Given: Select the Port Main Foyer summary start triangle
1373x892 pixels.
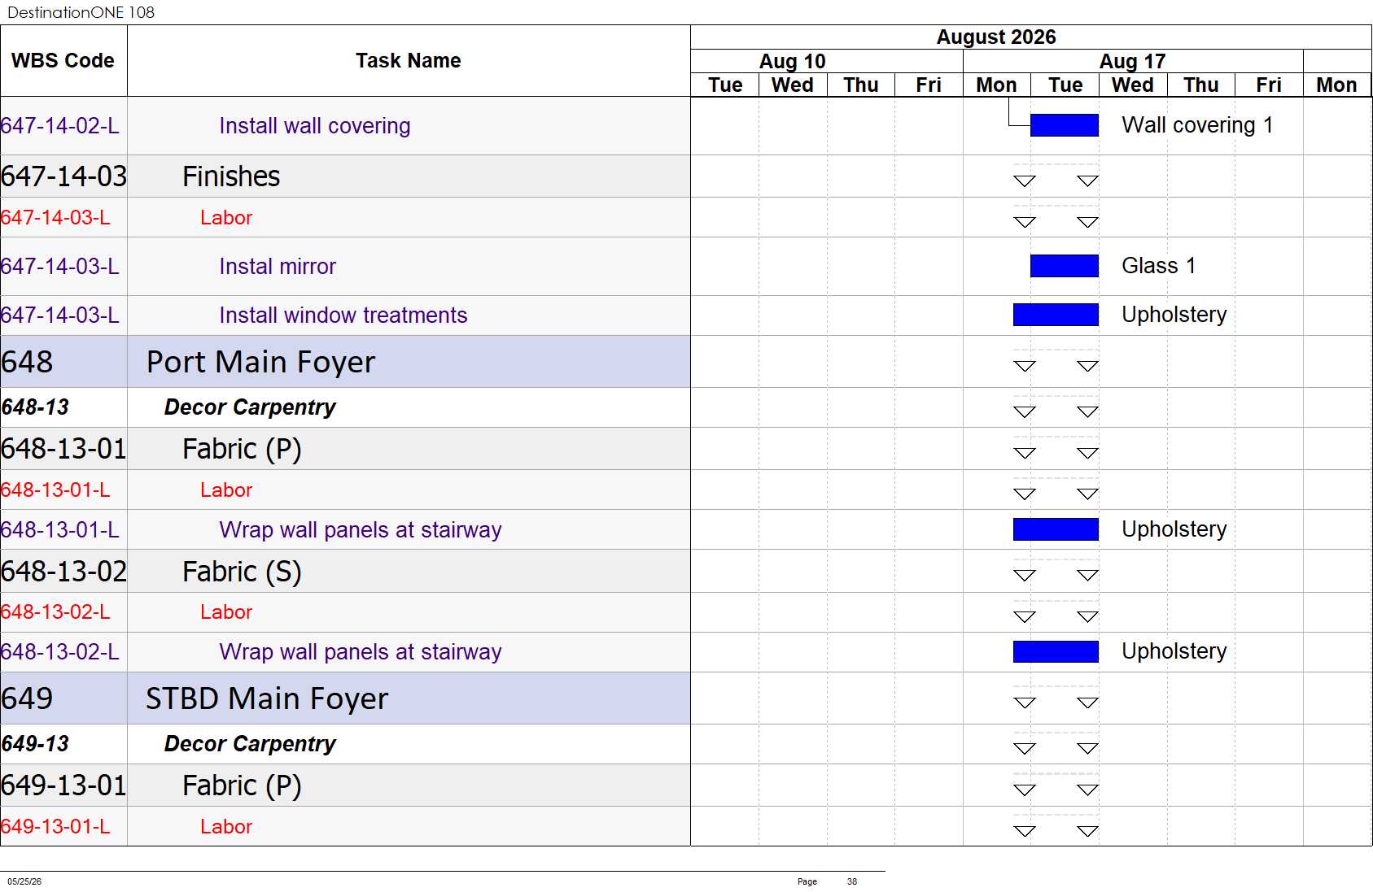Looking at the screenshot, I should pyautogui.click(x=1025, y=366).
